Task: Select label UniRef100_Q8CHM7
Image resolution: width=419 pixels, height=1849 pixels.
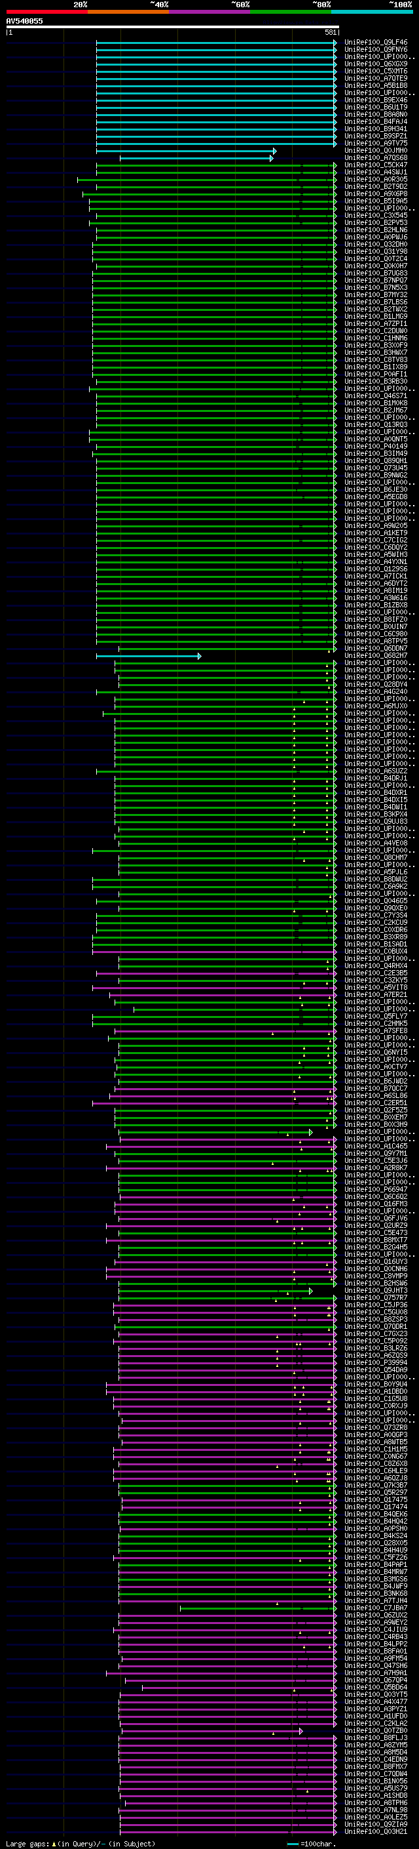Action: tap(375, 858)
